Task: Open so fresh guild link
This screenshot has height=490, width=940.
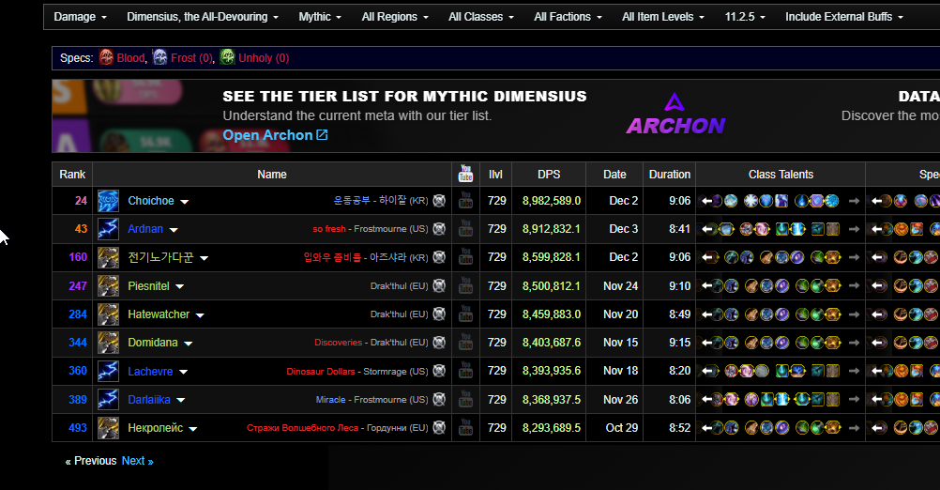Action: click(329, 229)
